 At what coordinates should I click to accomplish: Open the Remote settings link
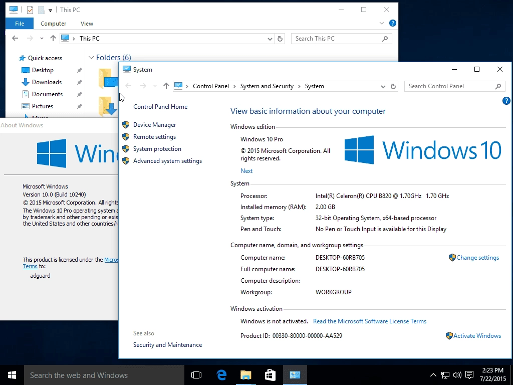tap(154, 137)
